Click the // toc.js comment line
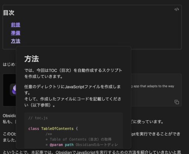 (38, 118)
